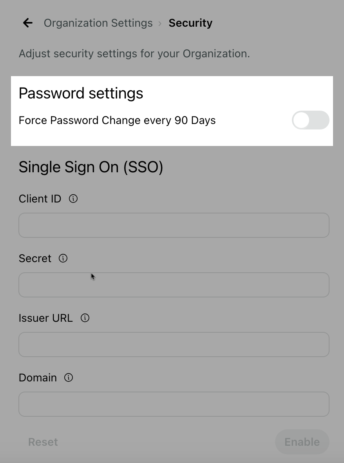344x463 pixels.
Task: Select the Security breadcrumb item
Action: pos(190,23)
